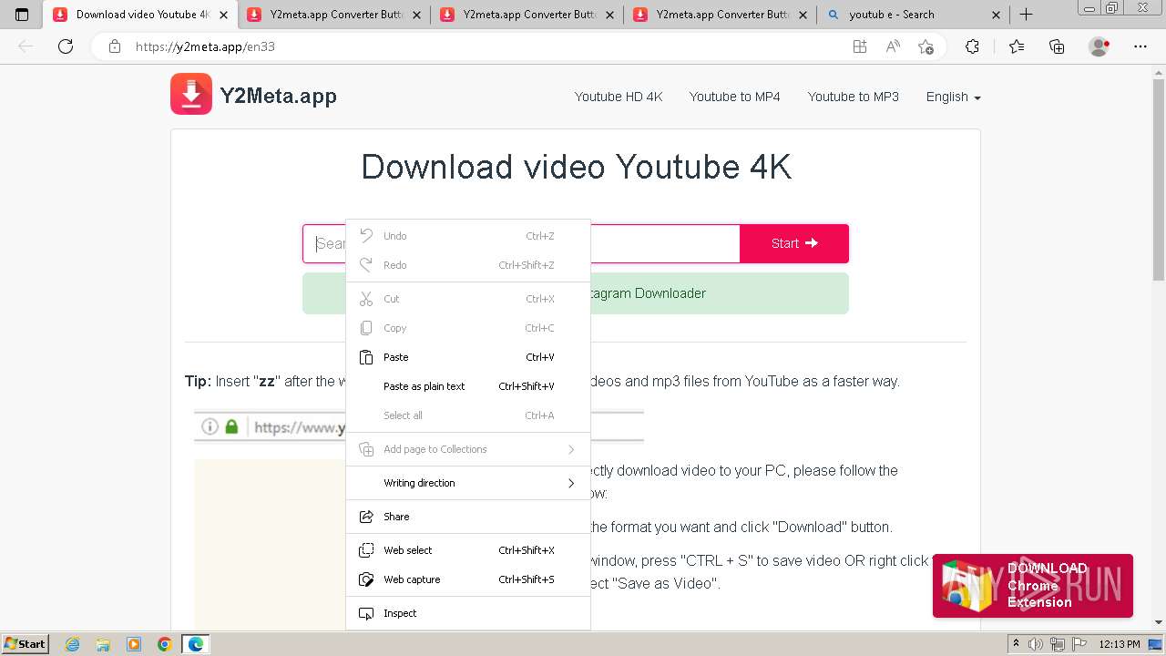The image size is (1166, 656).
Task: Choose Paste as plain text
Action: tap(468, 386)
